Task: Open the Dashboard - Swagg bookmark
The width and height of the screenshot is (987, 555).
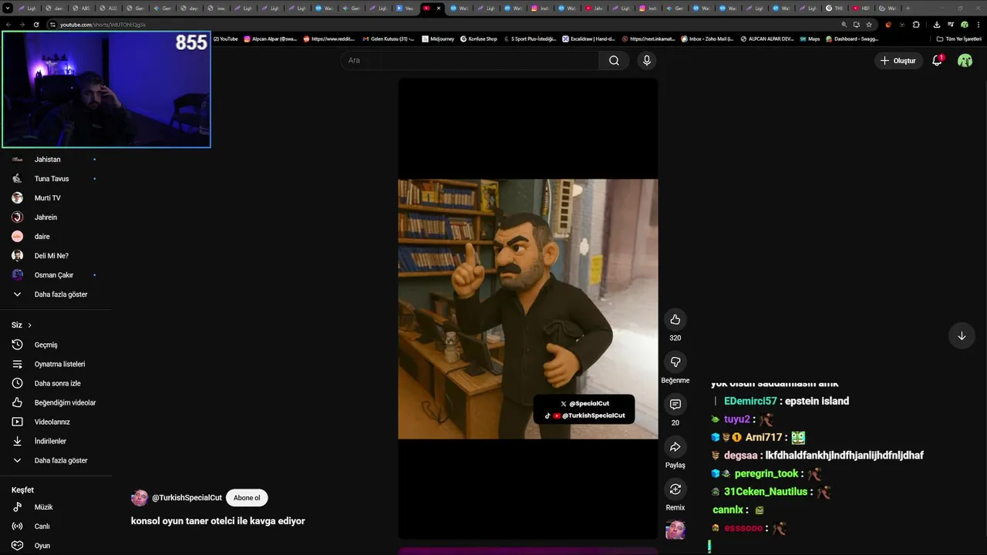Action: coord(852,39)
